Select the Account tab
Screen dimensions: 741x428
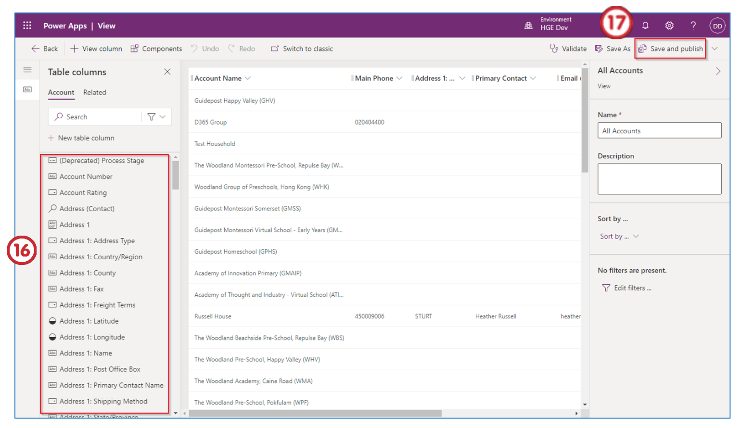[61, 92]
